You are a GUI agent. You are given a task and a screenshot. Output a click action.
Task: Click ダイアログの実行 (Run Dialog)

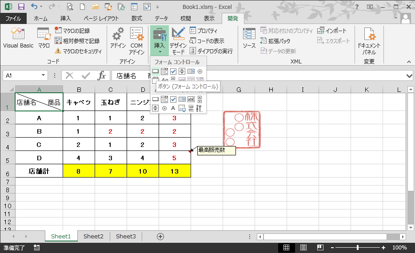point(211,51)
